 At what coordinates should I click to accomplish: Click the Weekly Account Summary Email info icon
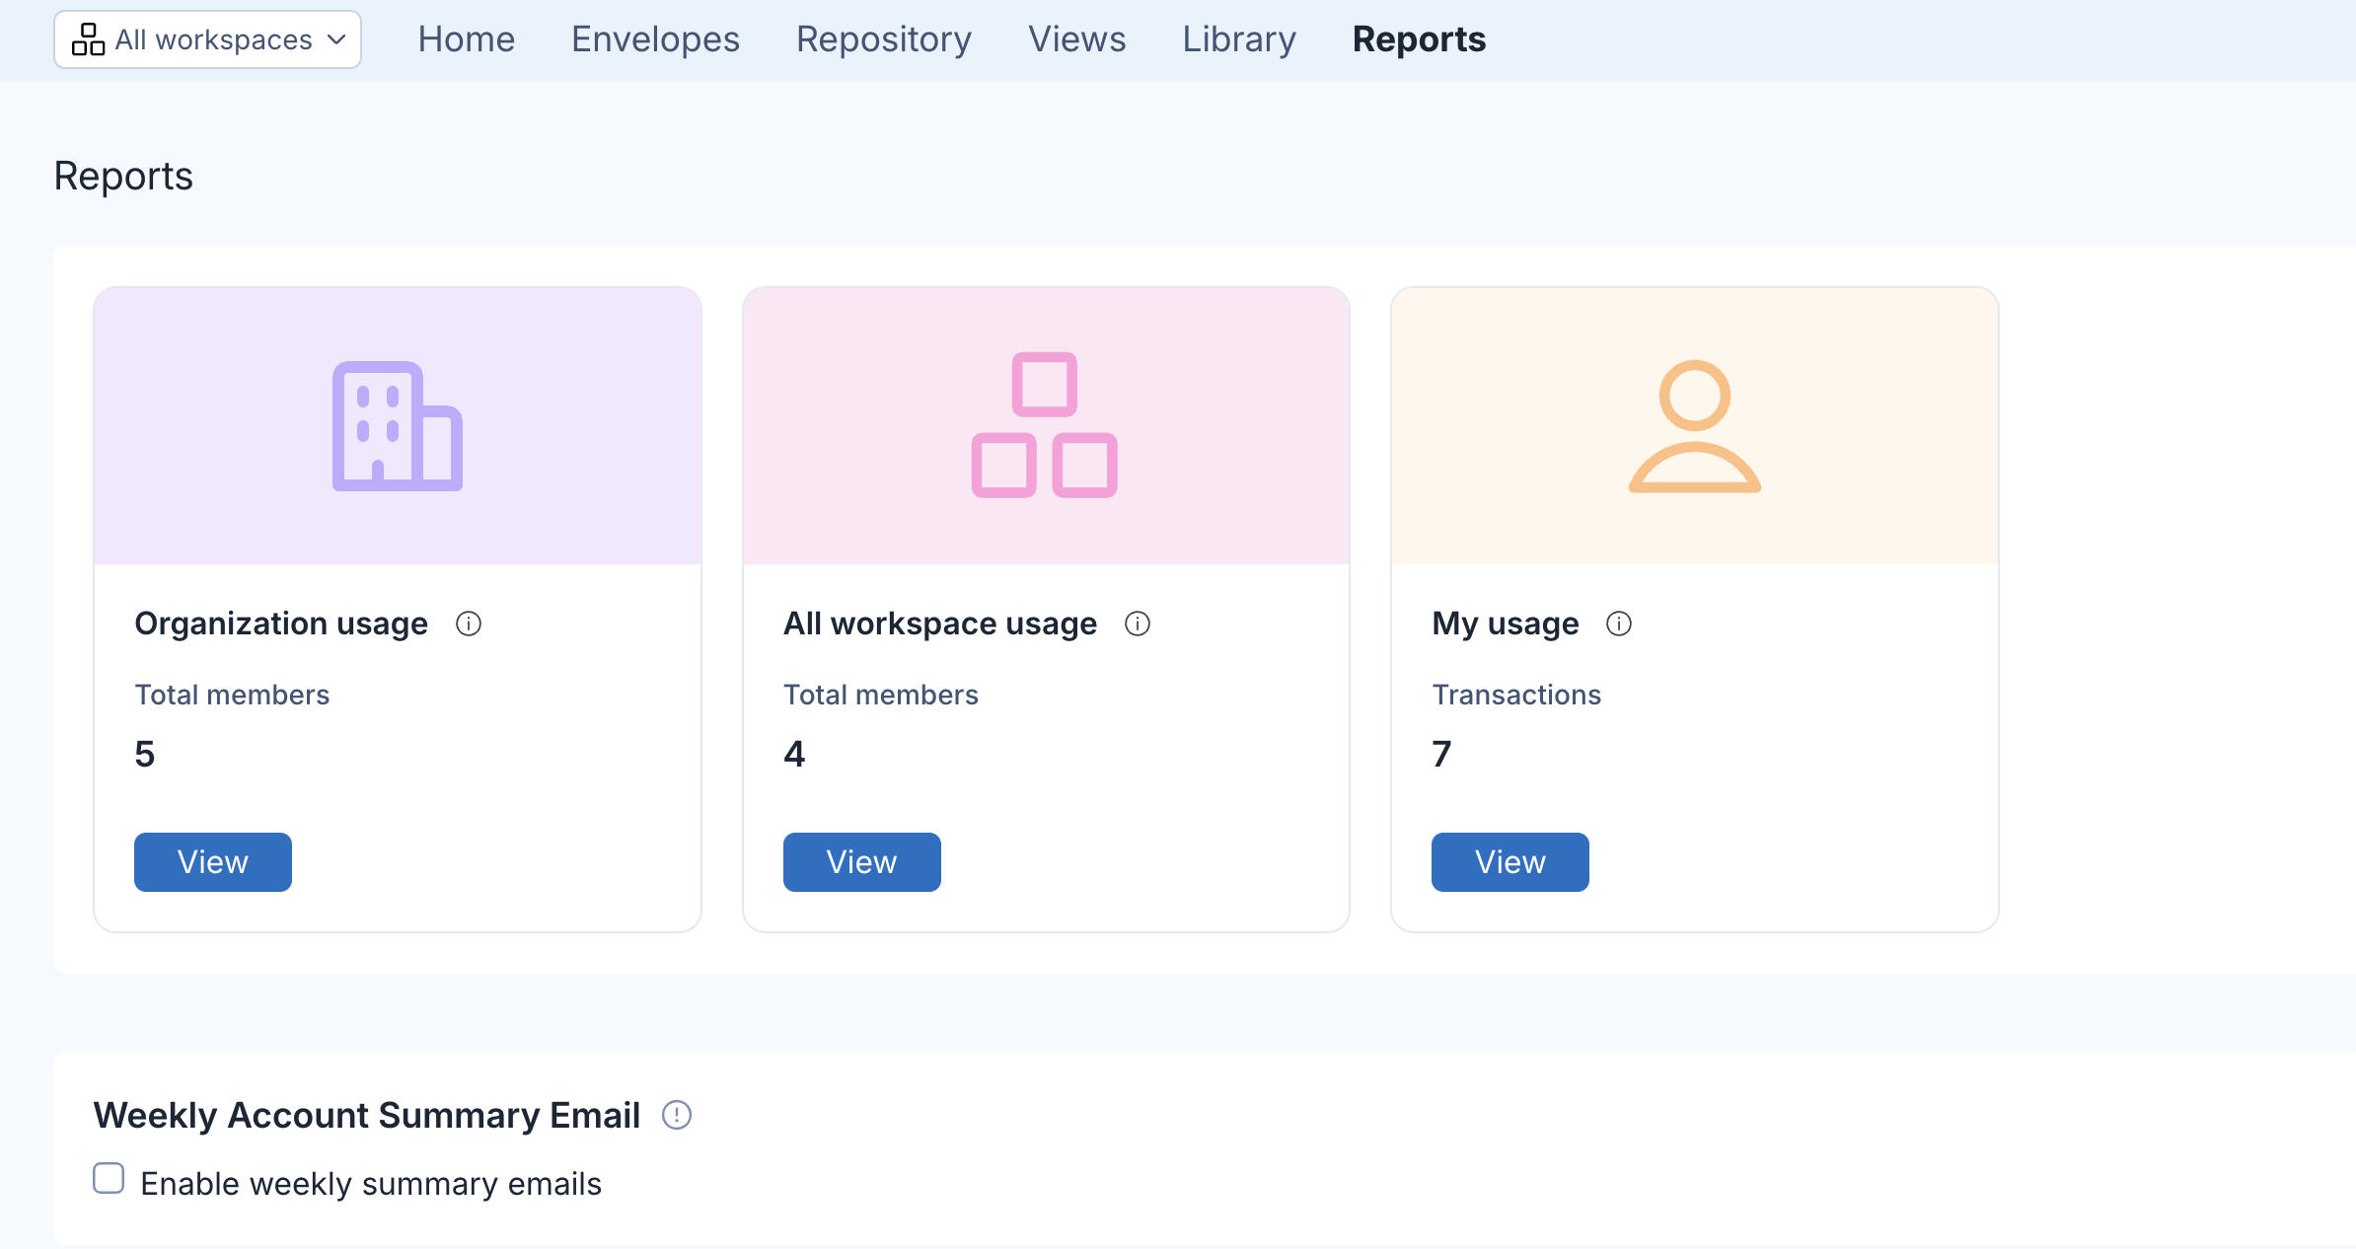[677, 1115]
